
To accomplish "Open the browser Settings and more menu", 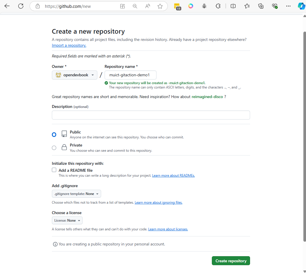I will (288, 6).
